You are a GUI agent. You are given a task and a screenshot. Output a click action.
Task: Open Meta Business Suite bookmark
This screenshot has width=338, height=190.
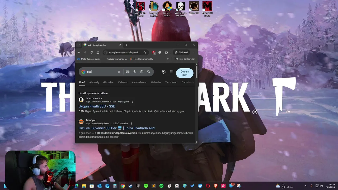coord(88,59)
